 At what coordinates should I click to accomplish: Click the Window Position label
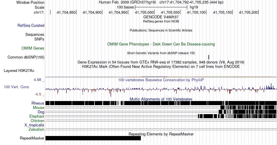point(30,2)
